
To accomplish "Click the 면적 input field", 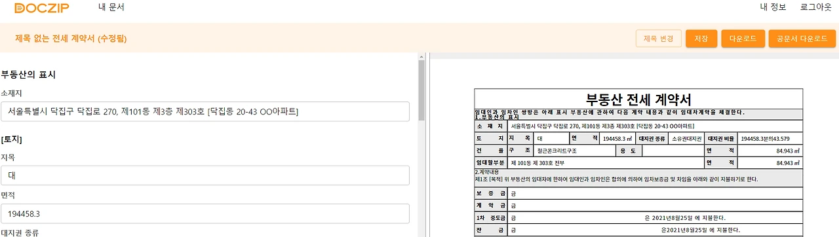I will (x=205, y=213).
